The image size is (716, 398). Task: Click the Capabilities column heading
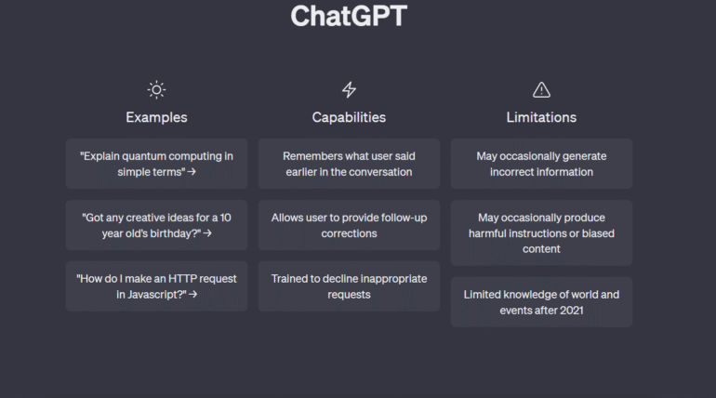click(349, 117)
